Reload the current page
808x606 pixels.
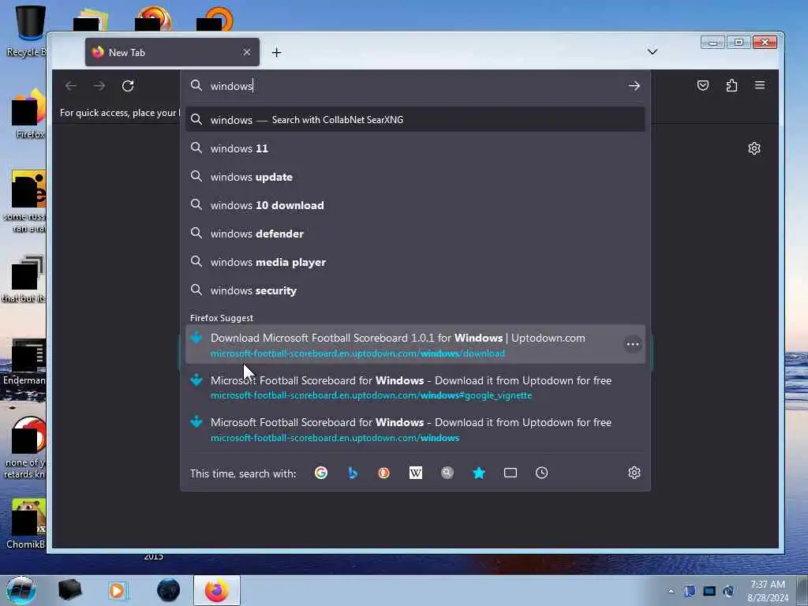pyautogui.click(x=128, y=85)
